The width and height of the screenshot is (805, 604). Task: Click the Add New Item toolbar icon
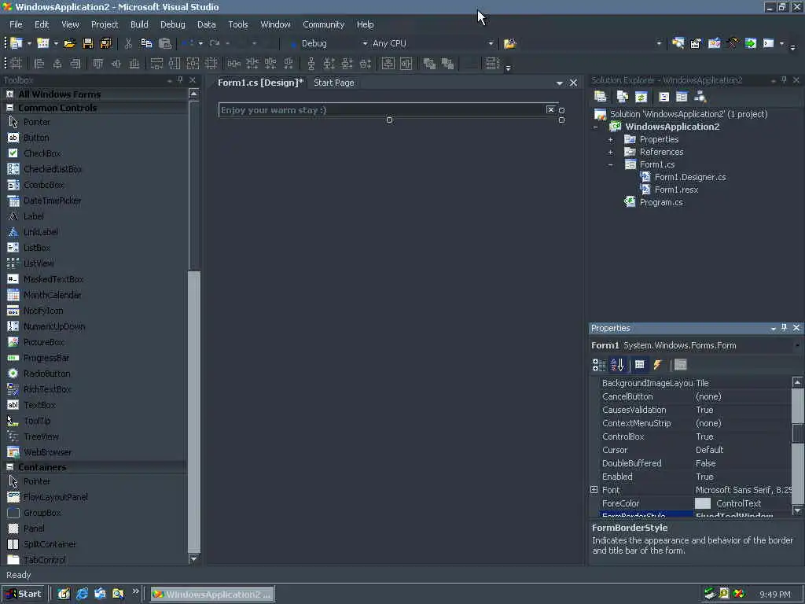pos(43,44)
